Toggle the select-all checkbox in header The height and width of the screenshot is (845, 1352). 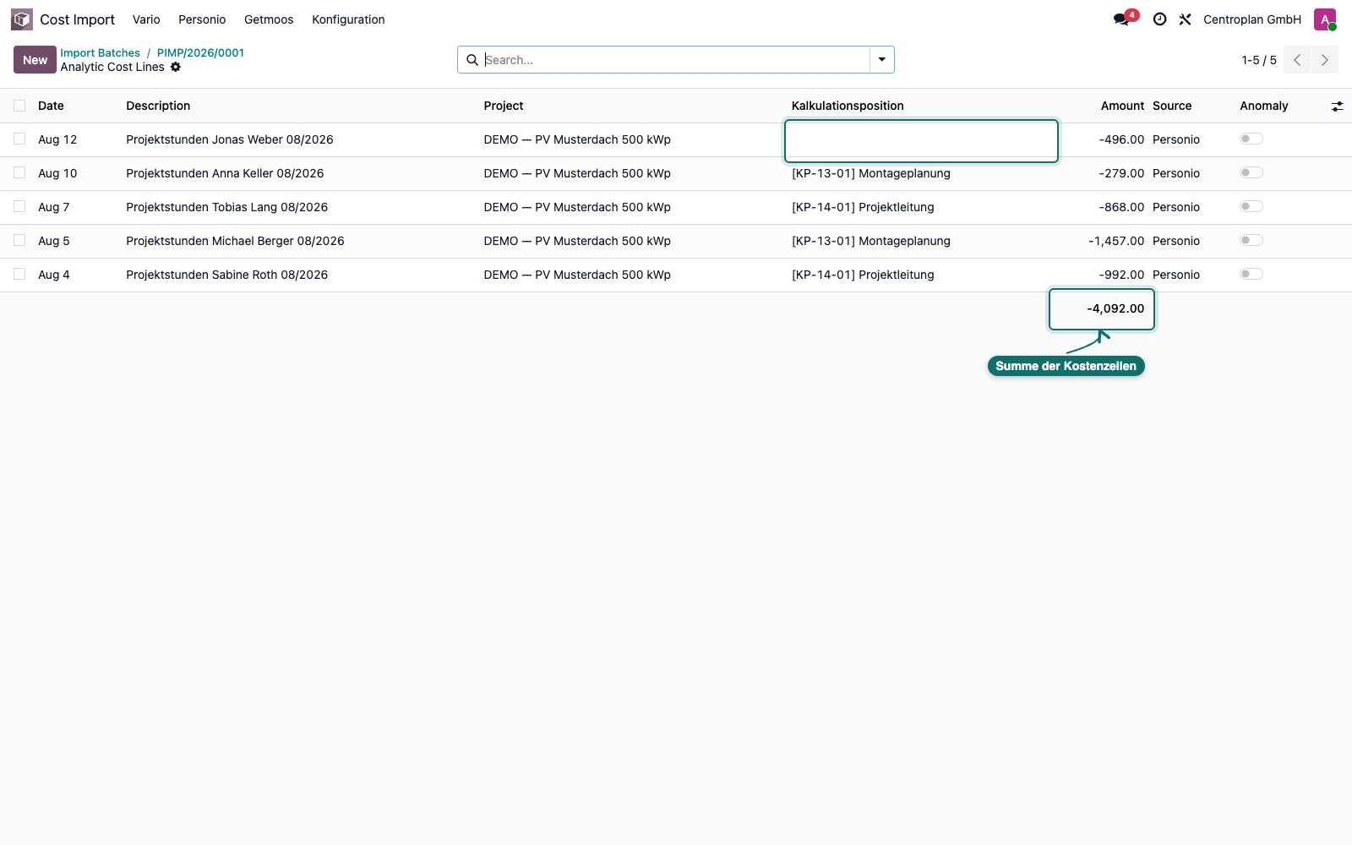19,106
